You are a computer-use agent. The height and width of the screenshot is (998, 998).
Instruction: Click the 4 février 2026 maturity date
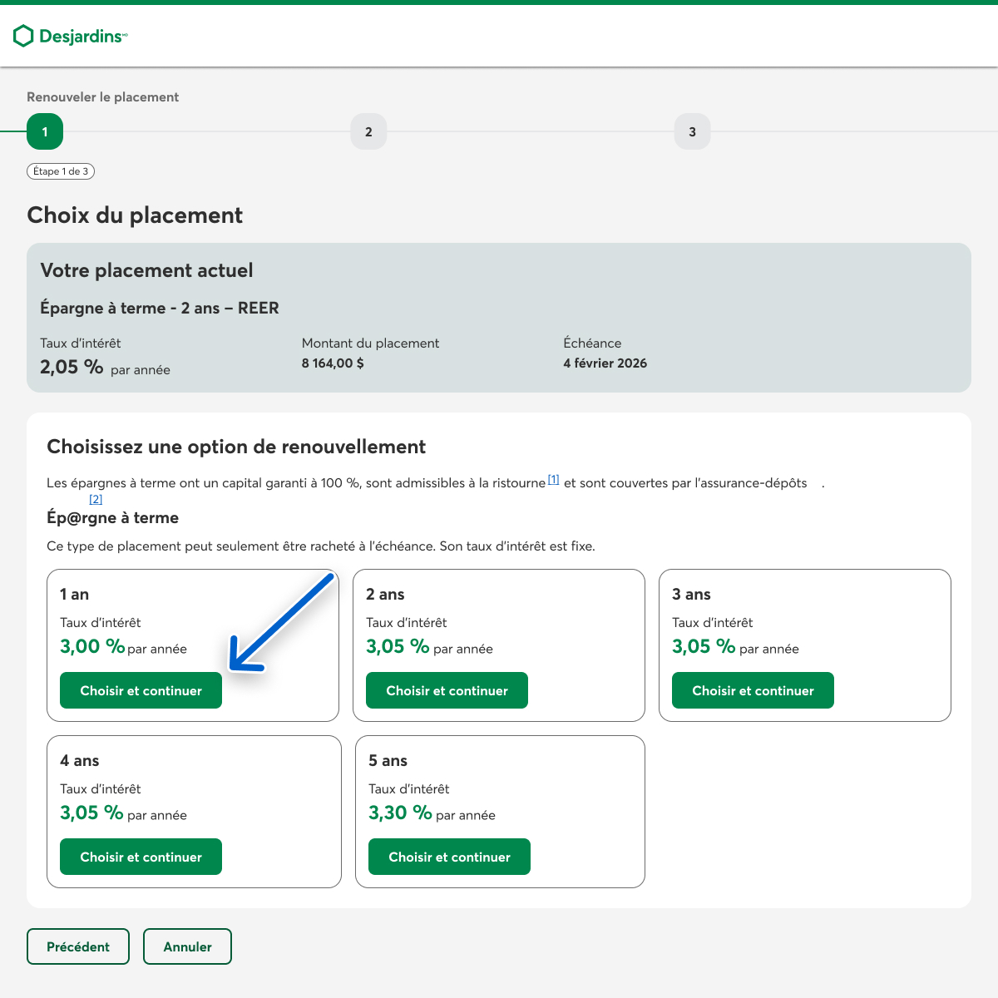tap(605, 363)
